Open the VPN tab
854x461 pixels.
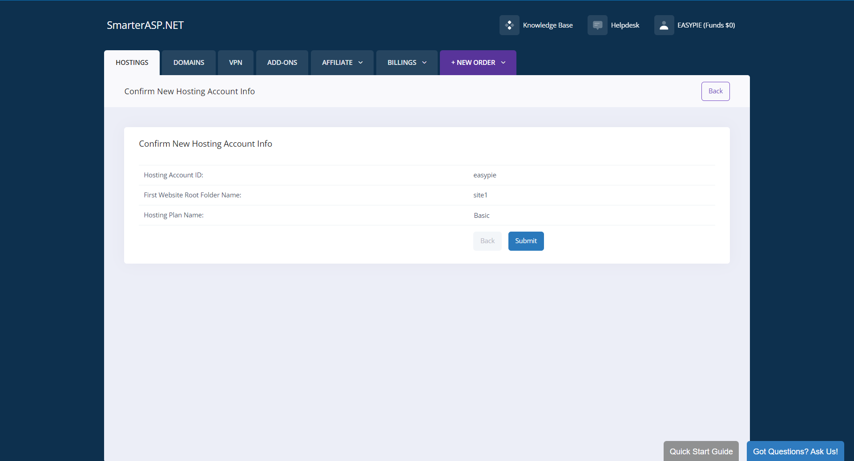pos(235,62)
